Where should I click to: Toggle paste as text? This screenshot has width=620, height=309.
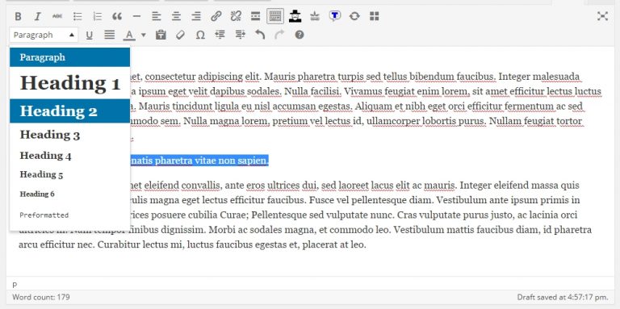click(161, 35)
